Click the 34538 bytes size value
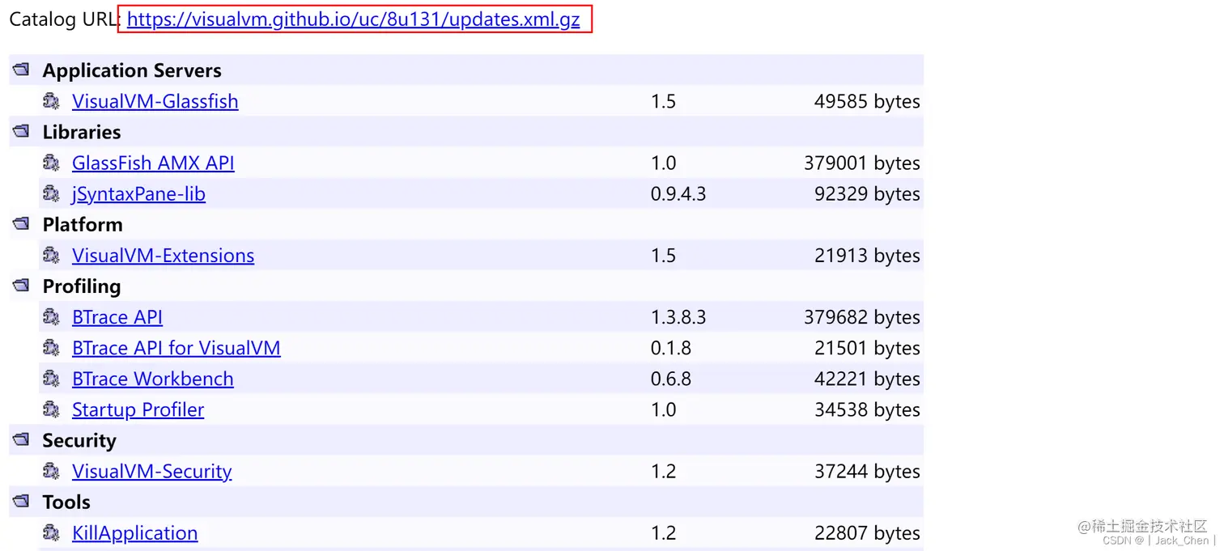 [x=867, y=409]
